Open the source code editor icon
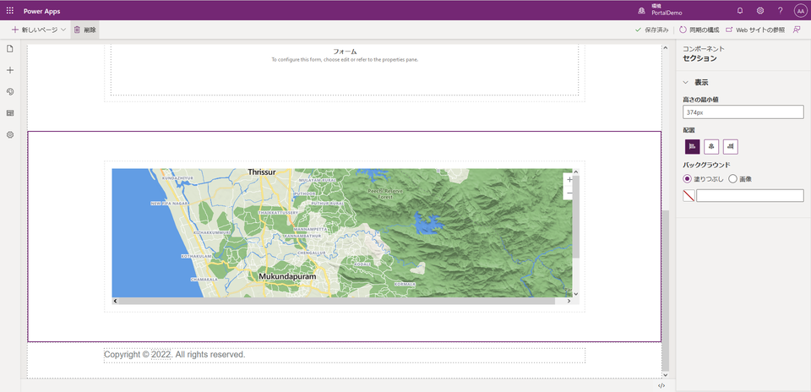The image size is (811, 392). 661,385
